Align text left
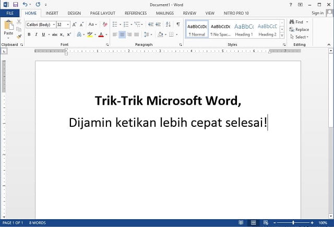Image resolution: width=334 pixels, height=227 pixels. tap(115, 34)
